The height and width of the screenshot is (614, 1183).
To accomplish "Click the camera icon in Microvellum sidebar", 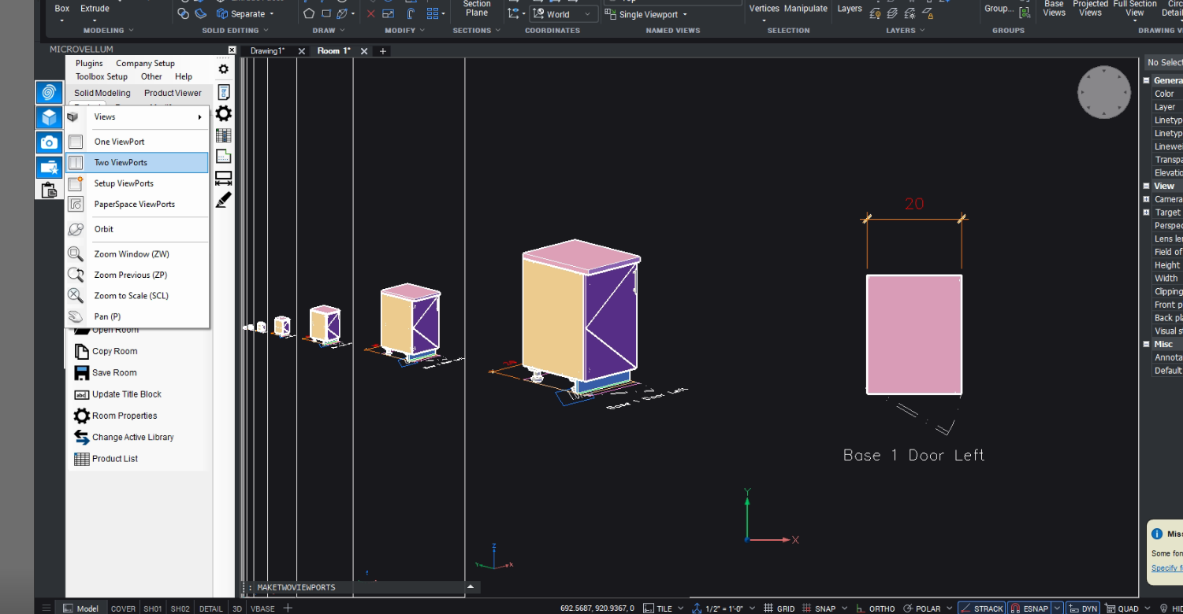I will 49,142.
